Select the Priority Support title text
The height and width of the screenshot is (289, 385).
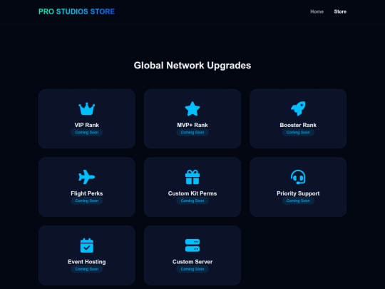[298, 193]
